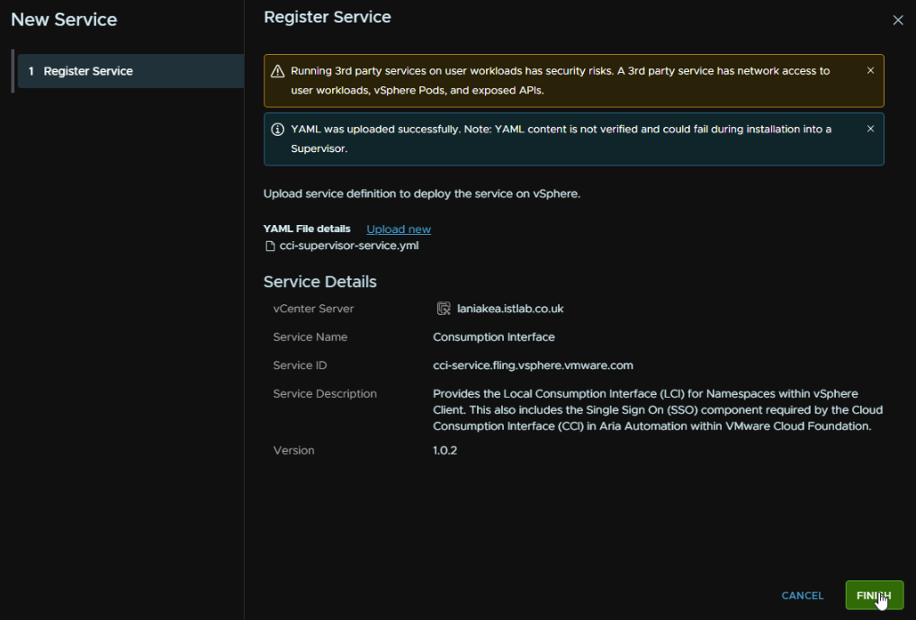Click the service description paragraph text
Viewport: 916px width, 620px height.
(x=658, y=410)
